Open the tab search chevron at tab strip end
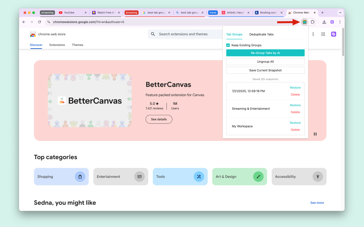This screenshot has height=227, width=364. (x=340, y=12)
